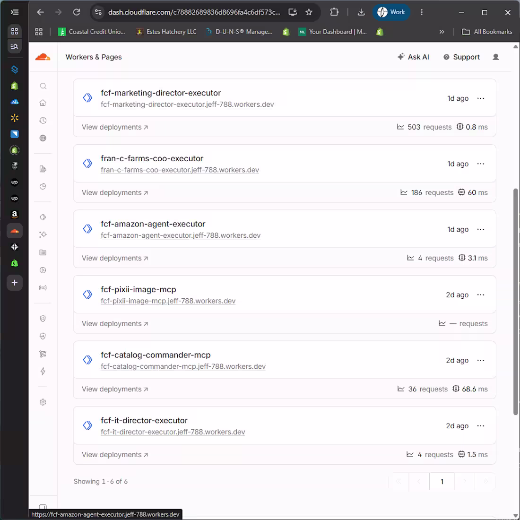This screenshot has width=520, height=520.
Task: Click the play circle icon in the Cloudflare sidebar
Action: coord(43,270)
